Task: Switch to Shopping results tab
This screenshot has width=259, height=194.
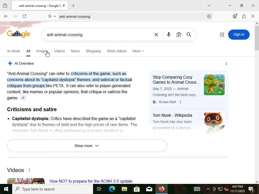Action: [93, 51]
